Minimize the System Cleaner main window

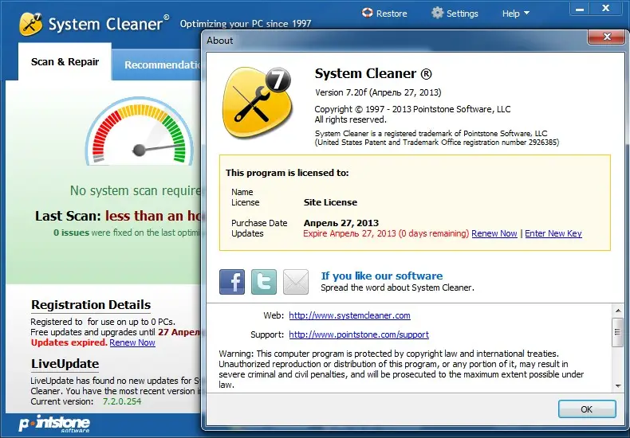[581, 8]
